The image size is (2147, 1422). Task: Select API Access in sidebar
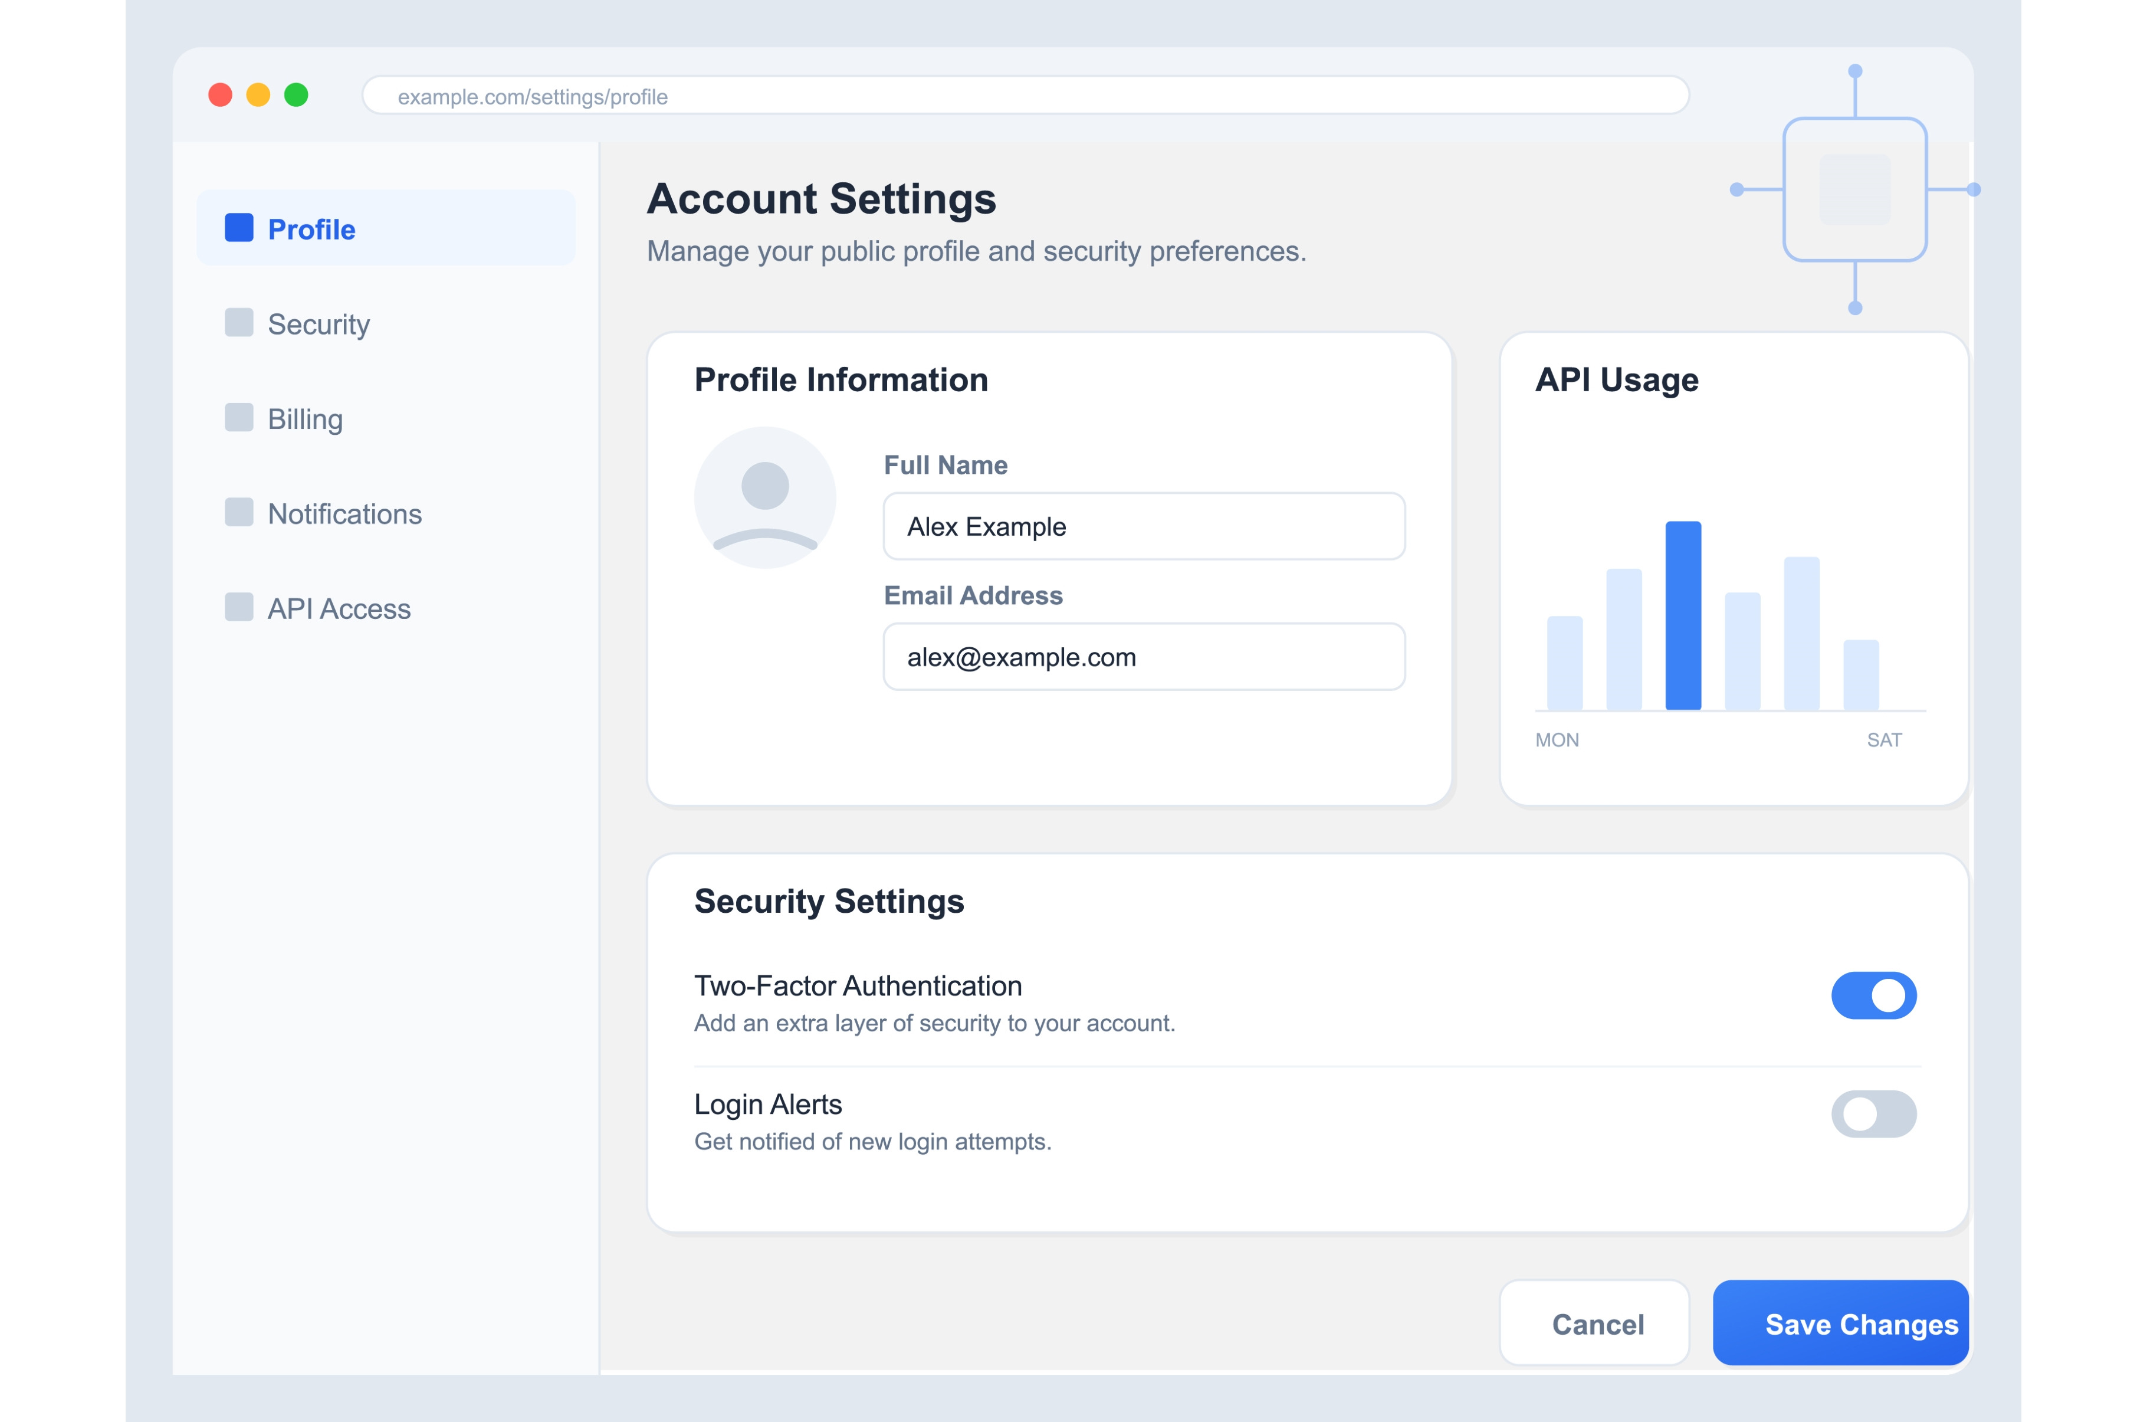338,608
